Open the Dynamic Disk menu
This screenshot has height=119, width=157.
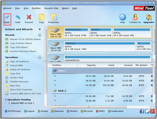[x=51, y=8]
